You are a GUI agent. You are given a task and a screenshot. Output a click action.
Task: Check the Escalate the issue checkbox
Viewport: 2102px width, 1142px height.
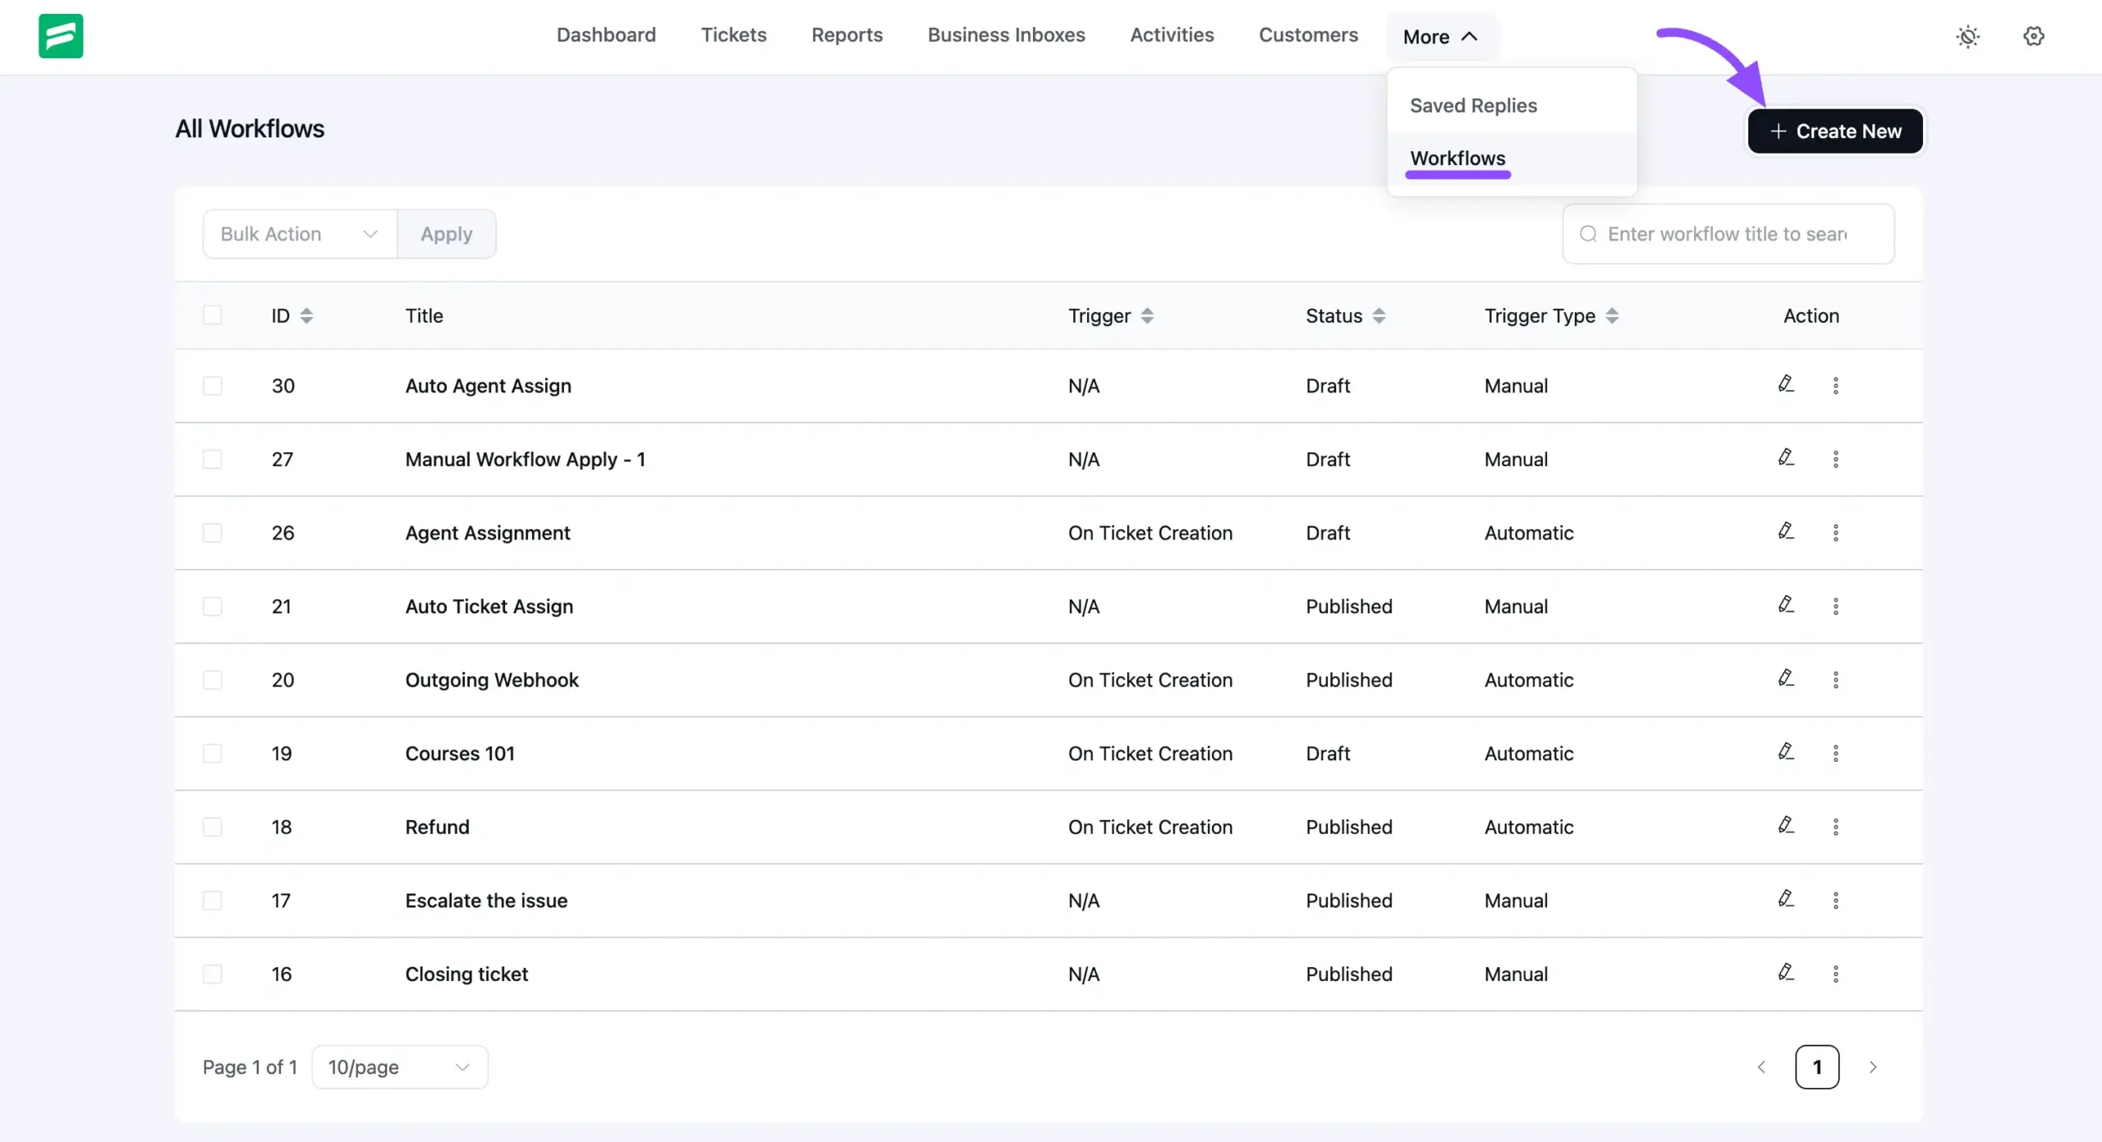pos(213,901)
